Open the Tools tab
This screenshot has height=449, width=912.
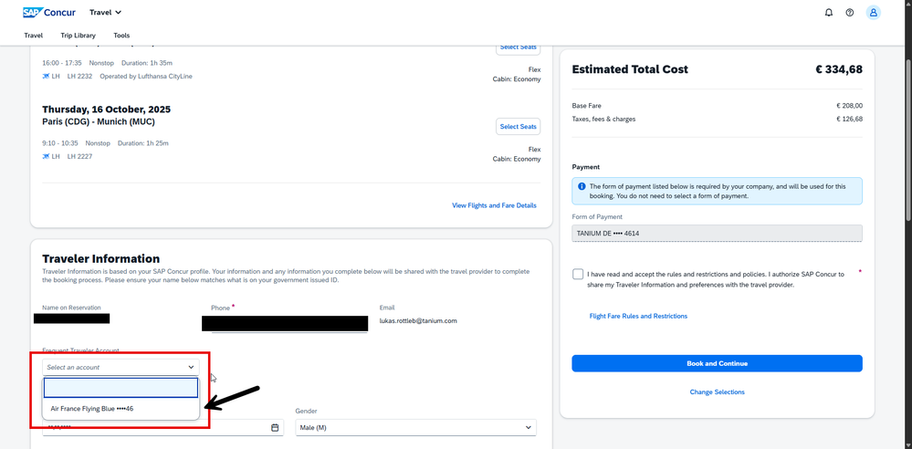click(121, 36)
